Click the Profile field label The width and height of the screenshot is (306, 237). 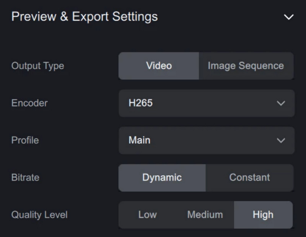tap(25, 140)
